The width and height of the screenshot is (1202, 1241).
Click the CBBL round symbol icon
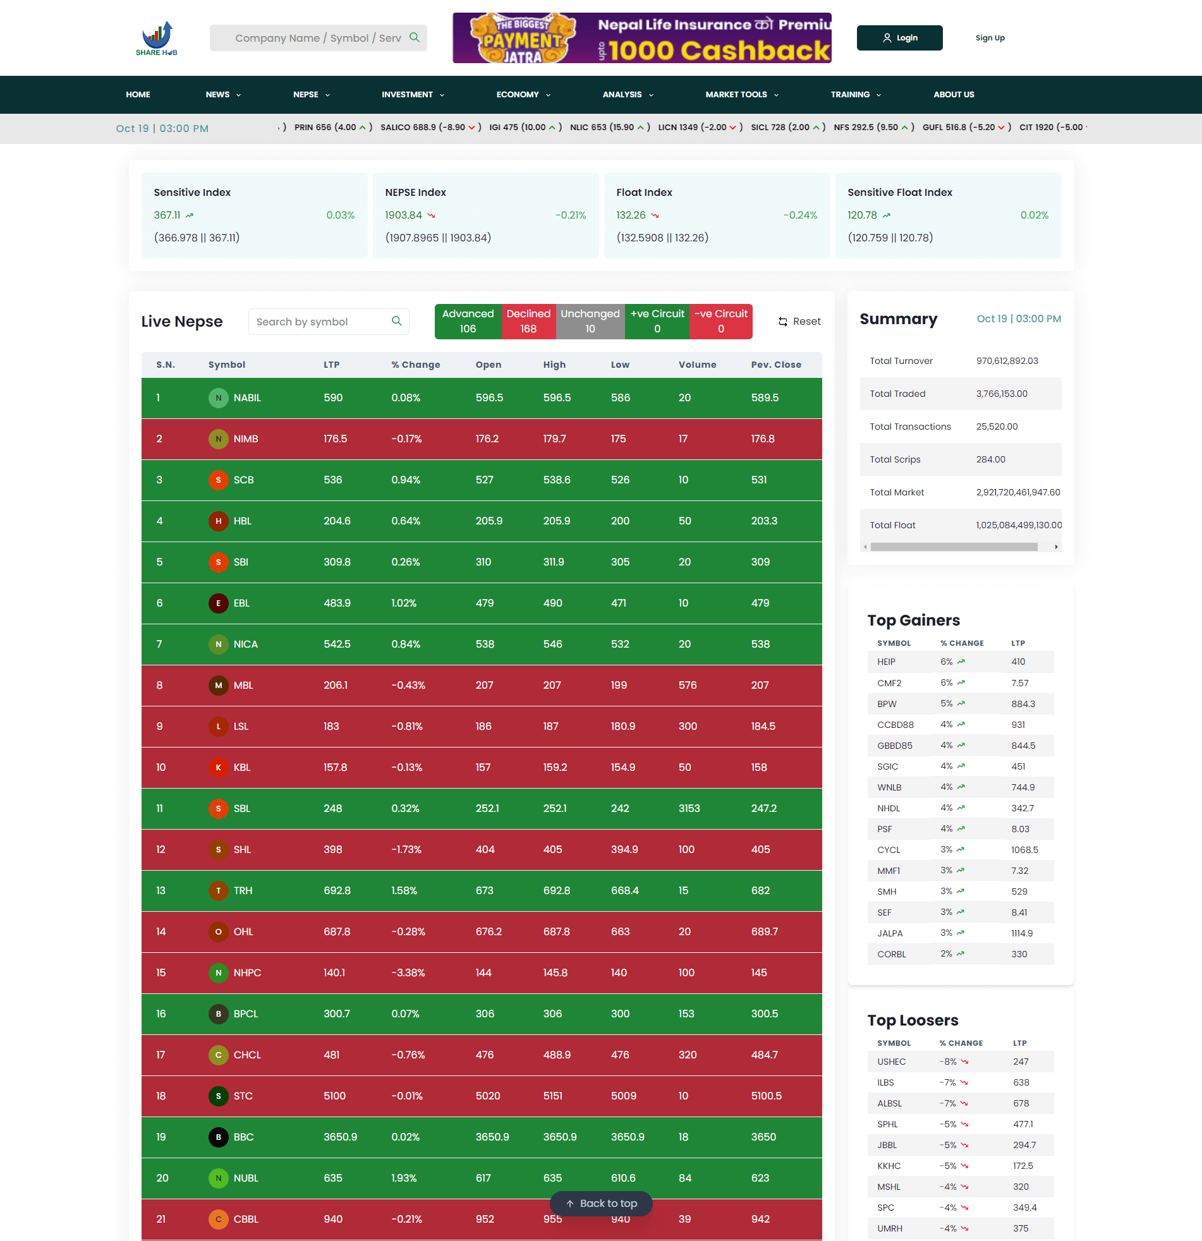coord(219,1220)
